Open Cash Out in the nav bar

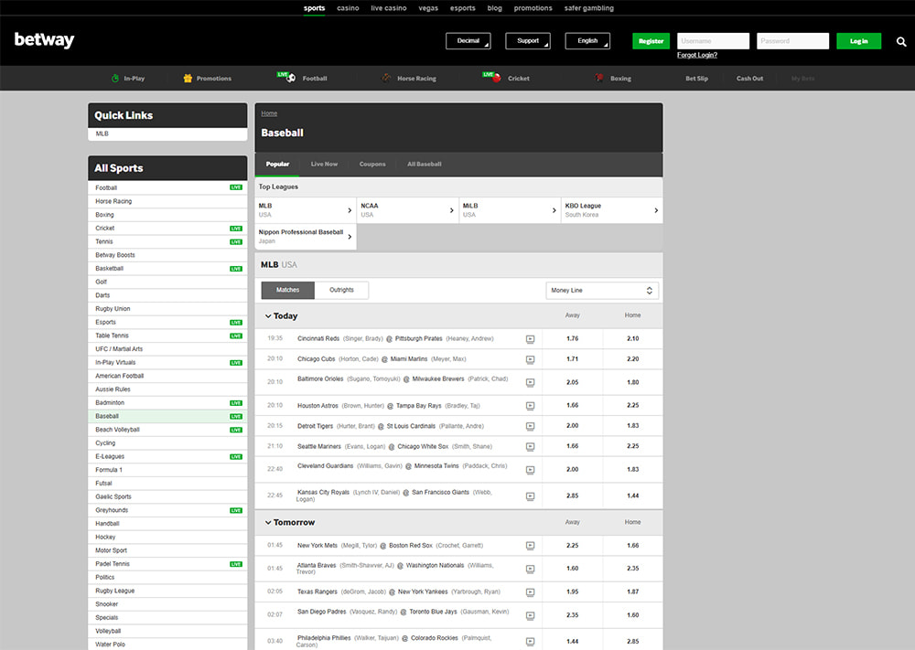pyautogui.click(x=749, y=78)
